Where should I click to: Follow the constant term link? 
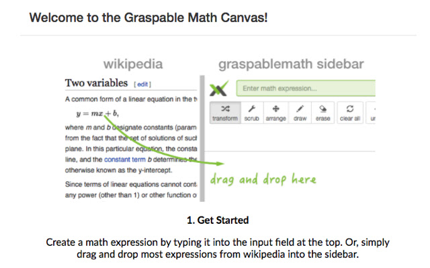coord(126,159)
